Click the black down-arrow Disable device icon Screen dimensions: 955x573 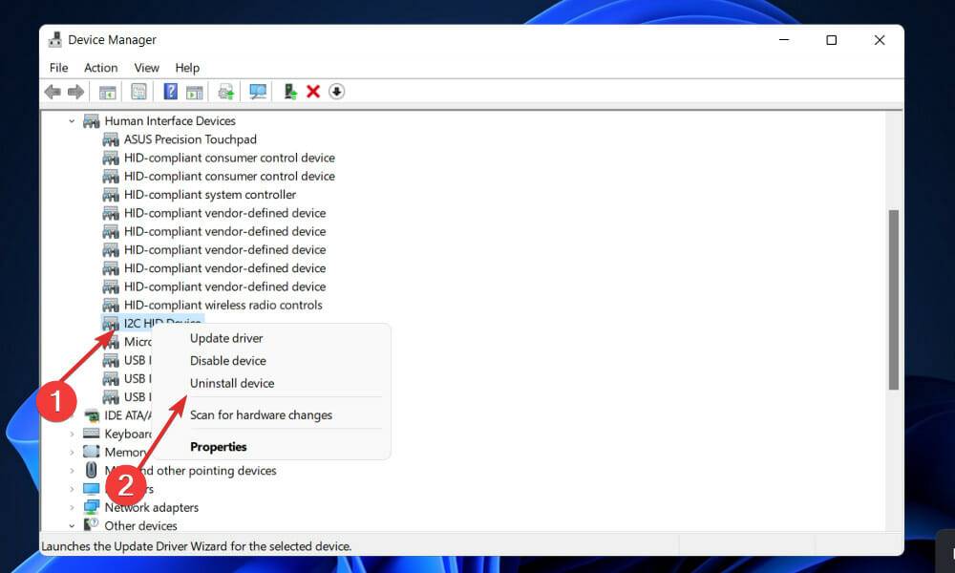(336, 92)
